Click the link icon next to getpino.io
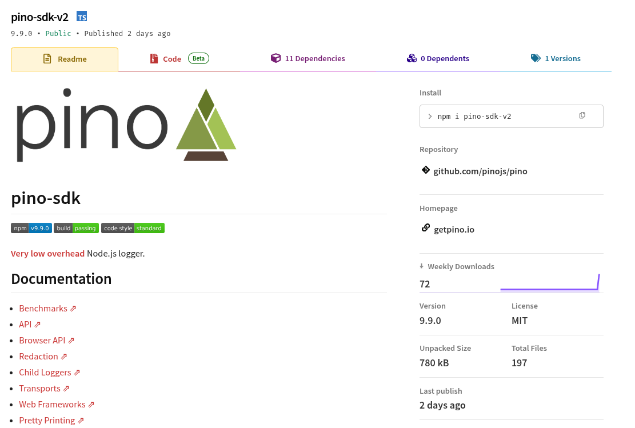The height and width of the screenshot is (428, 635). tap(425, 227)
